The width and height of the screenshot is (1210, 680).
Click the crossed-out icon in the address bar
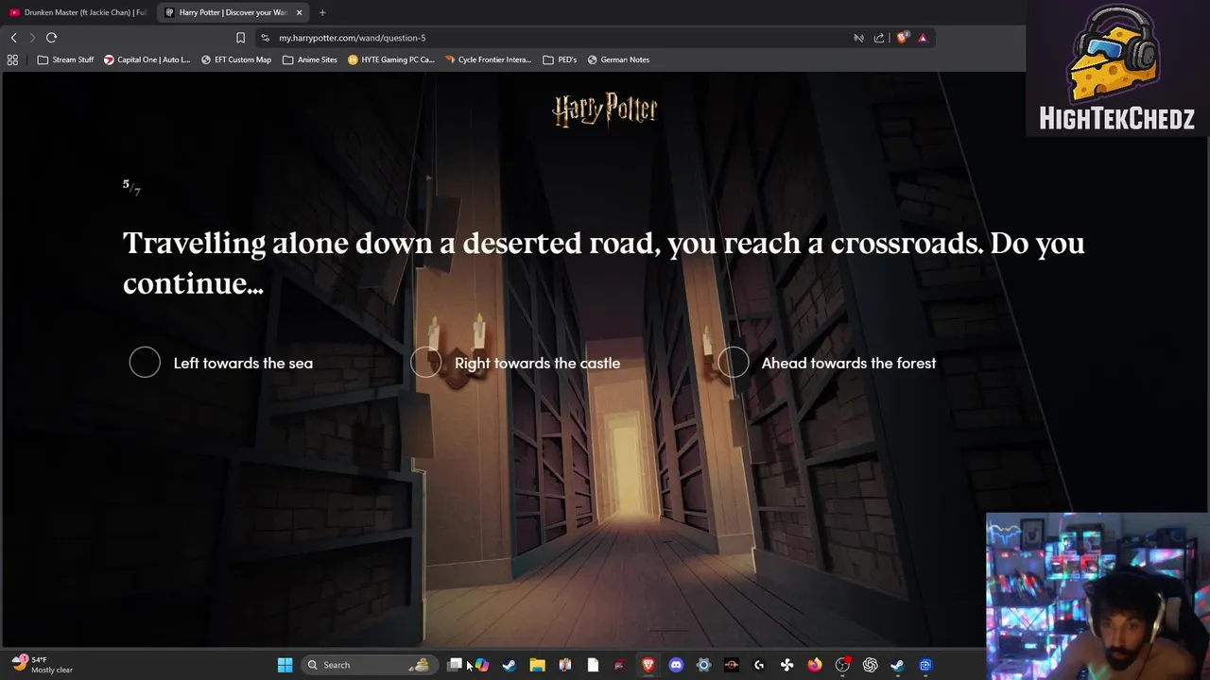[x=858, y=38]
